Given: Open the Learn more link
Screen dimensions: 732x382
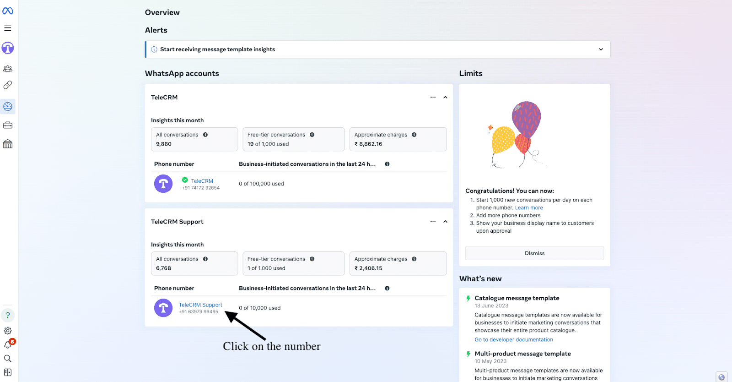Looking at the screenshot, I should coord(529,208).
